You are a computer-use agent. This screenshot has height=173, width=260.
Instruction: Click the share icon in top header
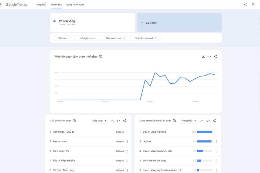pos(245,4)
